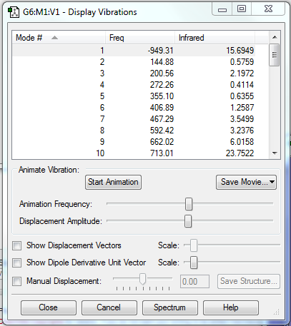Click the Help button
This screenshot has width=291, height=326.
(231, 307)
